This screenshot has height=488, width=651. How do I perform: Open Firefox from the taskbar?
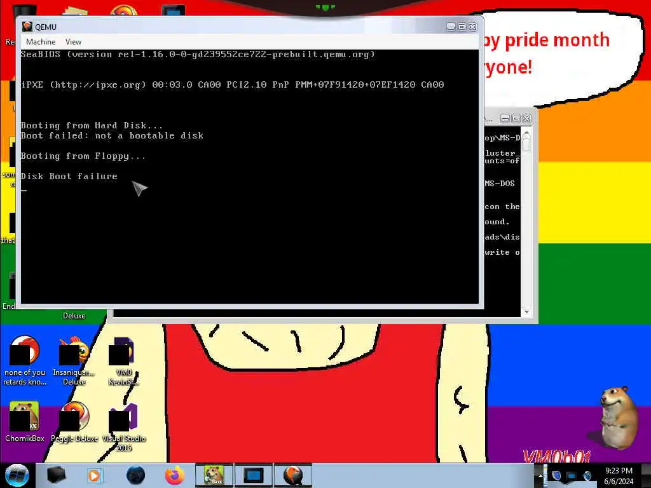pyautogui.click(x=175, y=475)
